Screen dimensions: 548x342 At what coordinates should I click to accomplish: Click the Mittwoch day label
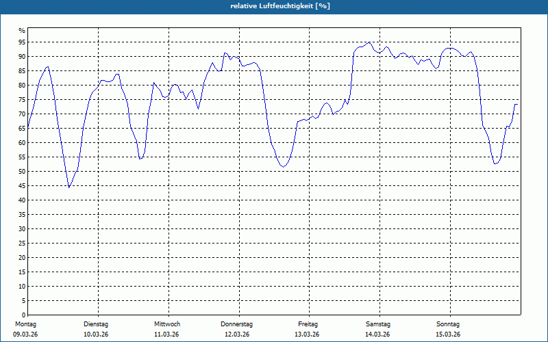(167, 324)
